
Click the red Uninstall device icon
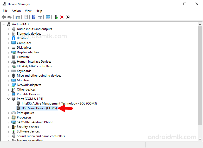[x=62, y=17]
